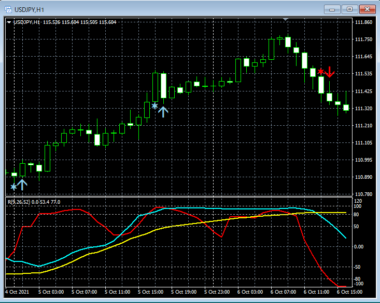Click the leftmost blue up arrow signal

tap(22, 184)
